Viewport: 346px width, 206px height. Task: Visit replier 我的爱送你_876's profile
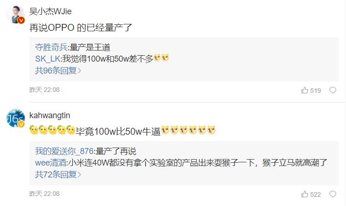[x=64, y=151]
